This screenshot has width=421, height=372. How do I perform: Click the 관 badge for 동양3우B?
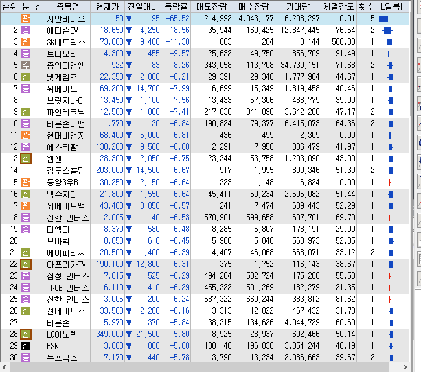pos(26,182)
